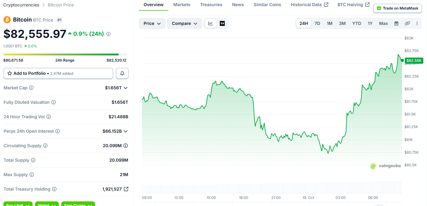The image size is (427, 206).
Task: Click info icon beside Circulating Supply label
Action: click(x=45, y=146)
